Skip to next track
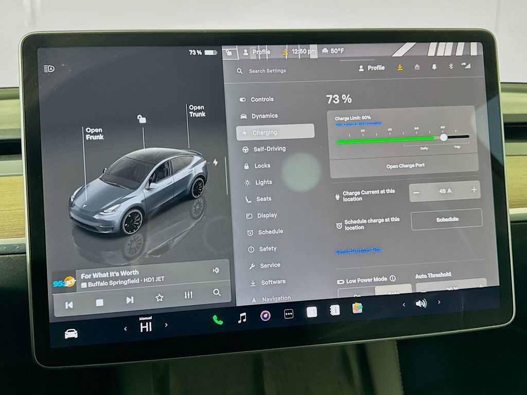 (x=130, y=300)
